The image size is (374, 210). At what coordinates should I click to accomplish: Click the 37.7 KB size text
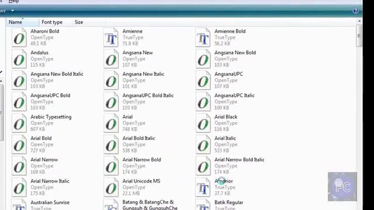click(x=222, y=194)
